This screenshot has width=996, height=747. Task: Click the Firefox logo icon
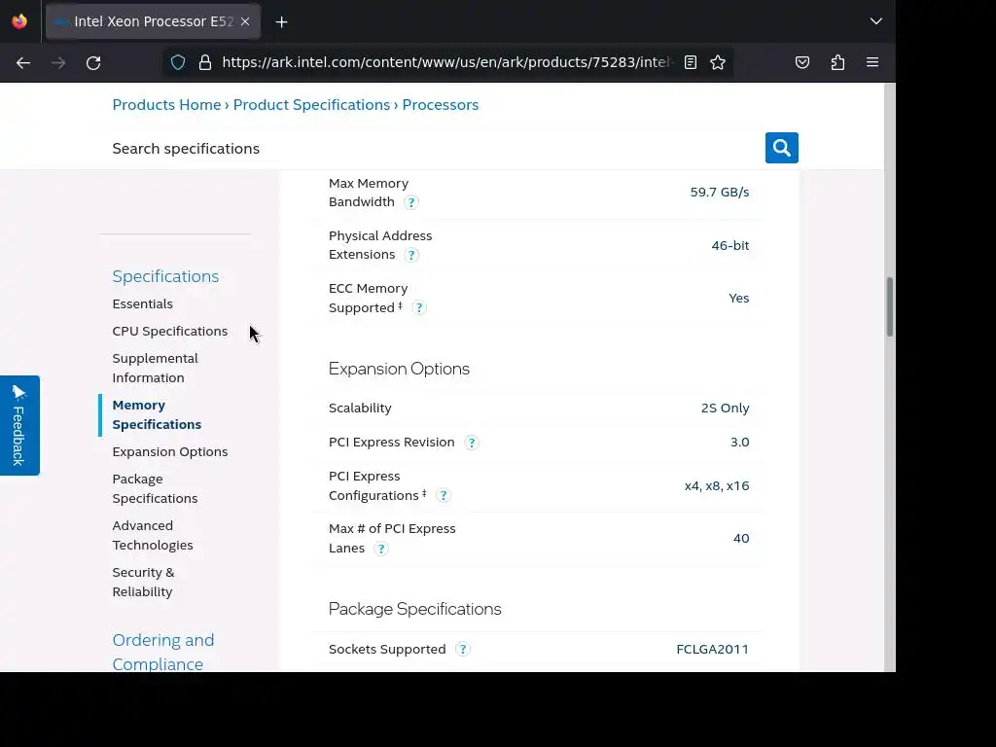pos(19,21)
